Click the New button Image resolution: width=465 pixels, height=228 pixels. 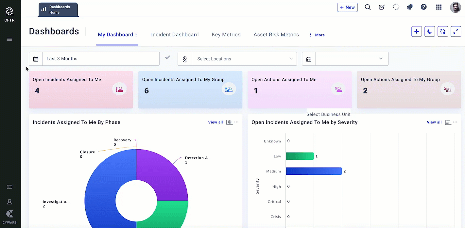point(347,7)
